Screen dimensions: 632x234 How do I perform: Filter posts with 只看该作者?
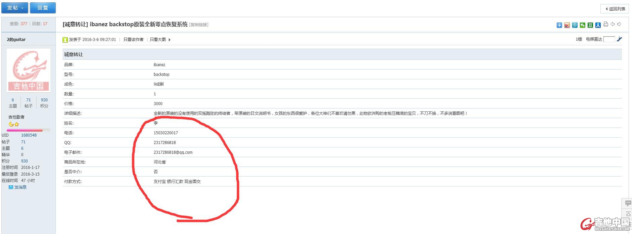(133, 40)
